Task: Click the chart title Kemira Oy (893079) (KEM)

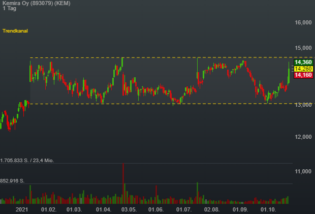Action: coord(37,3)
